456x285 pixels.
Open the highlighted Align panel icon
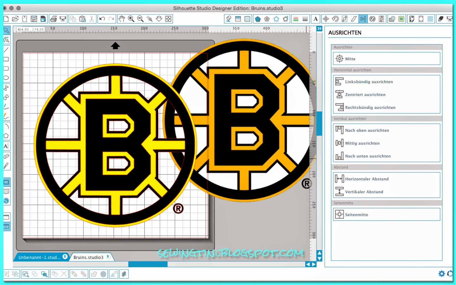point(363,19)
